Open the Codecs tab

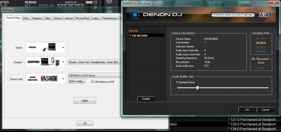[96, 18]
